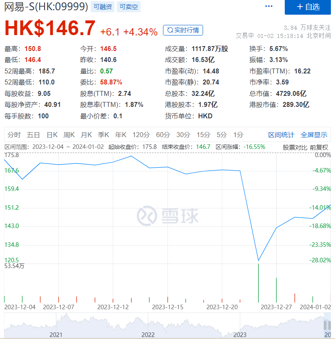Switch to the 5分 chart tab
335x339 pixels.
coord(221,135)
